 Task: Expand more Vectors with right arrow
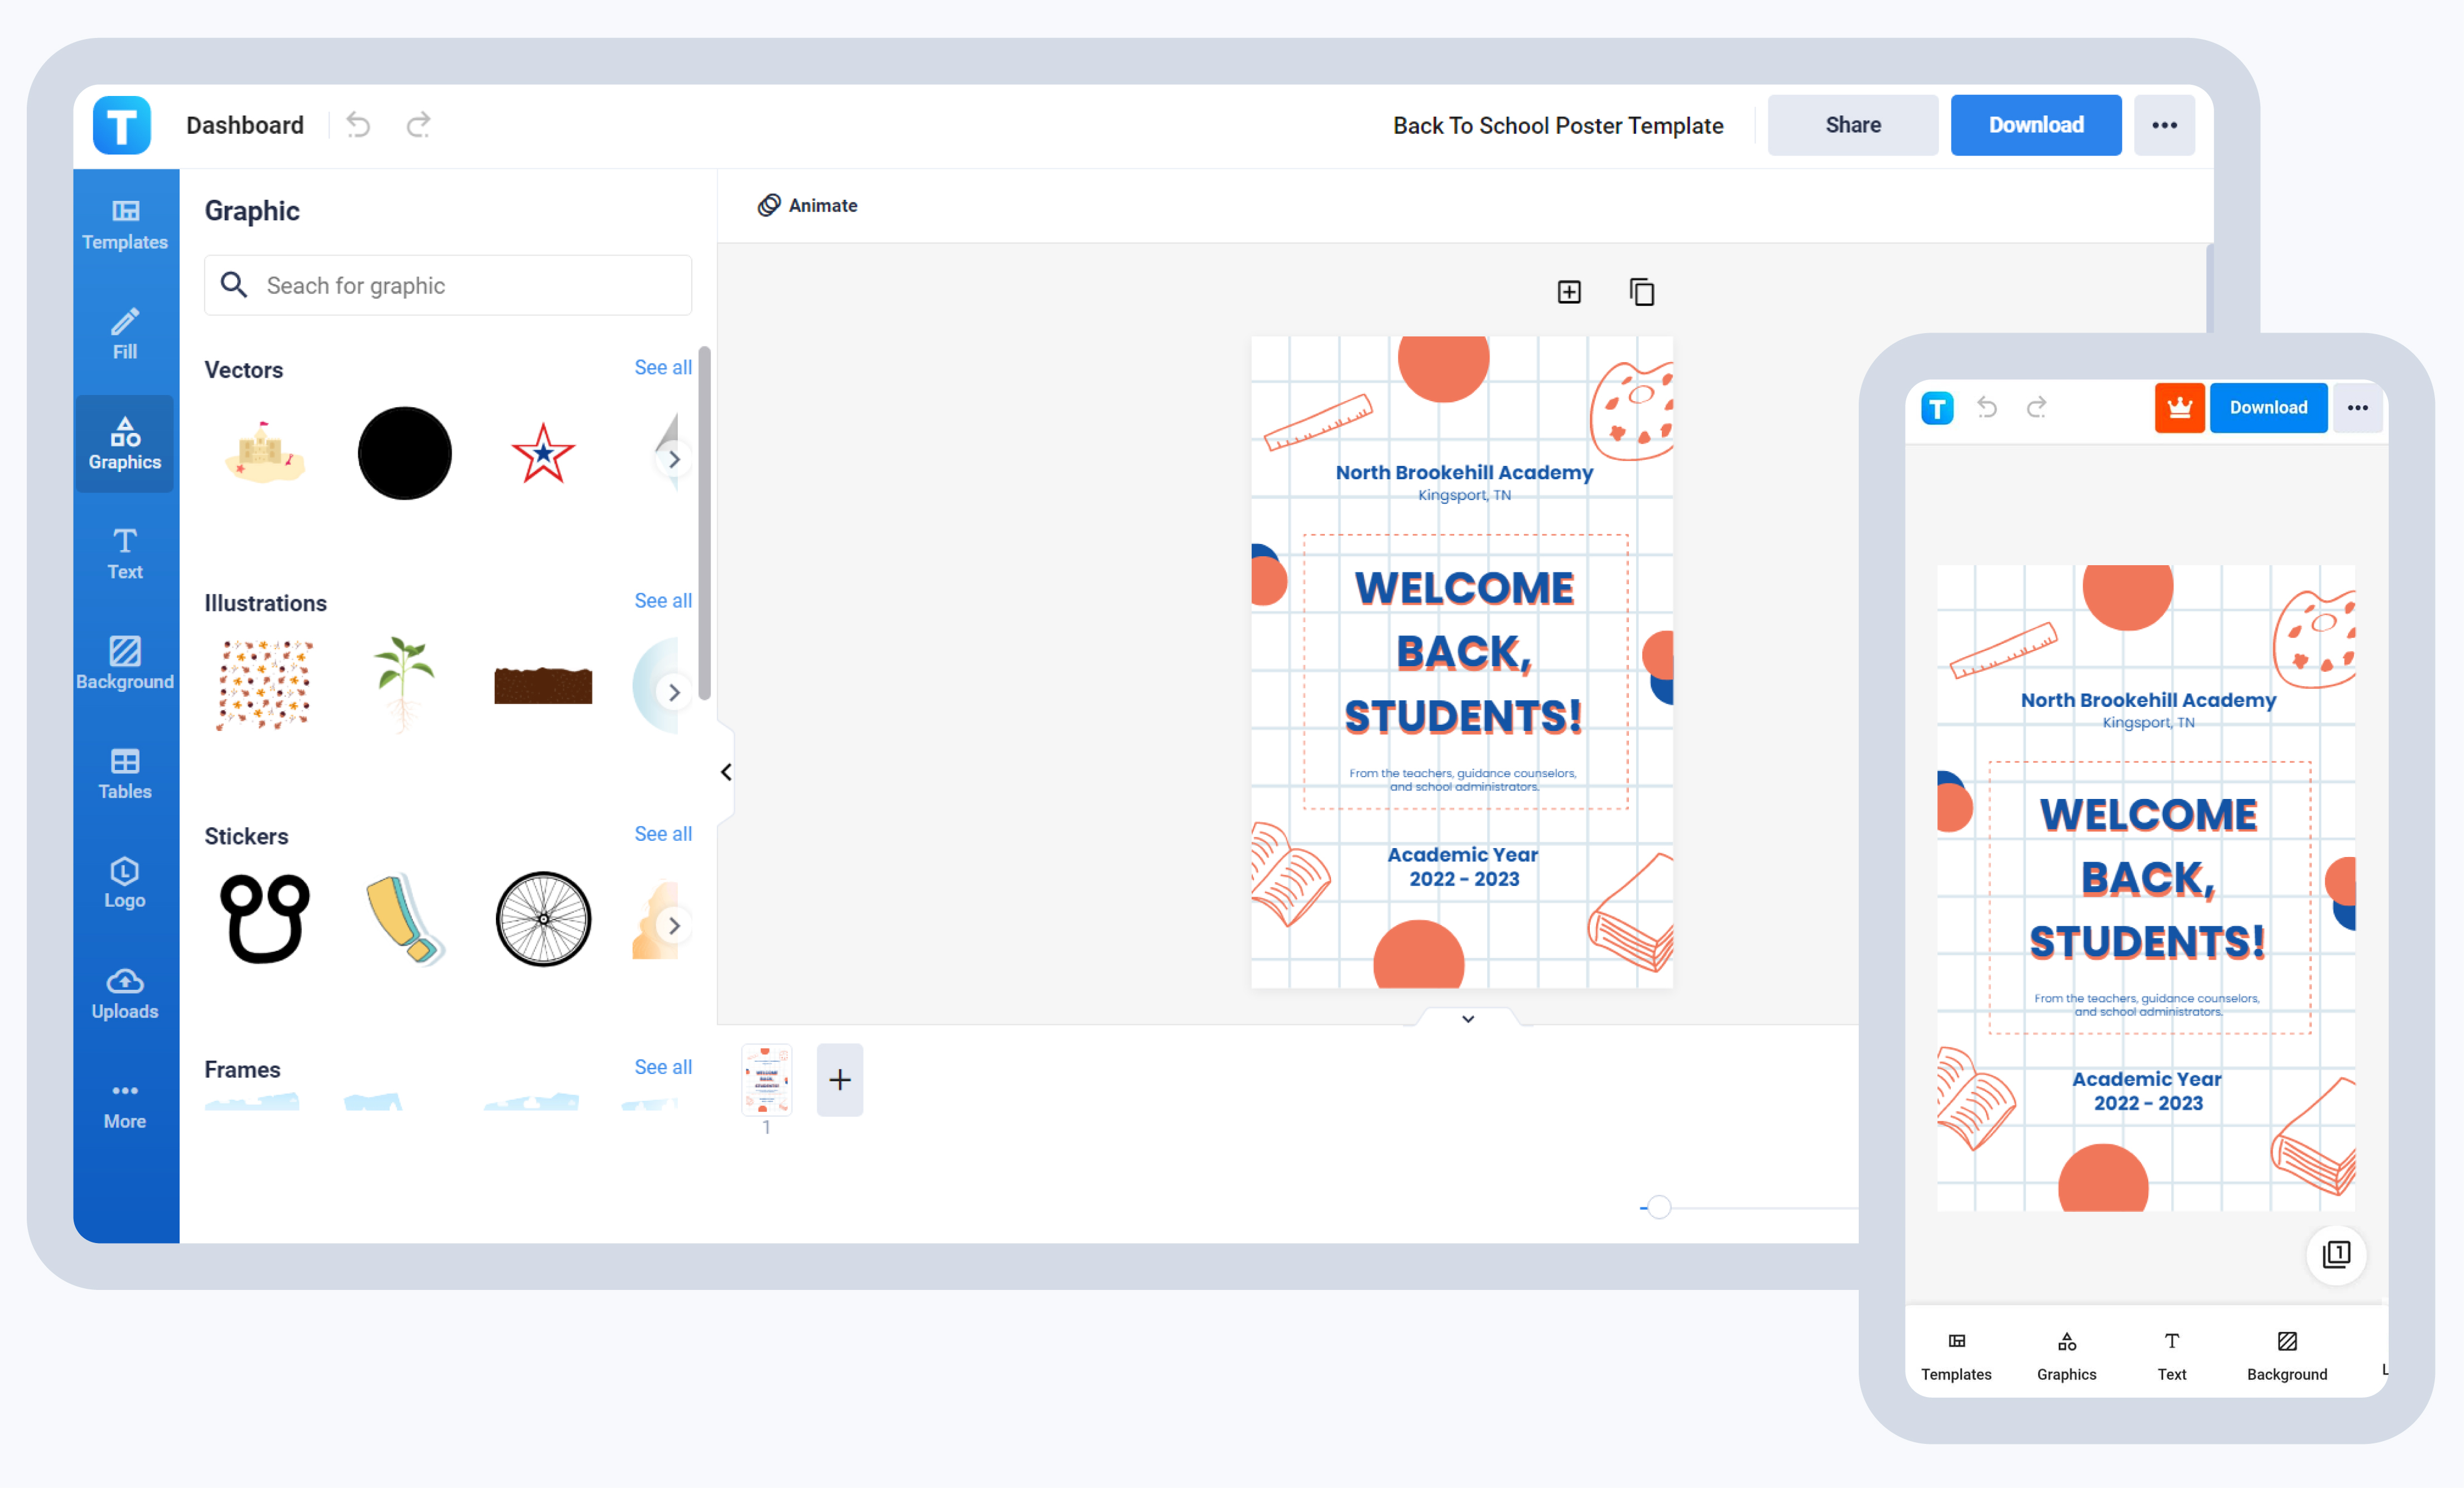[x=674, y=459]
